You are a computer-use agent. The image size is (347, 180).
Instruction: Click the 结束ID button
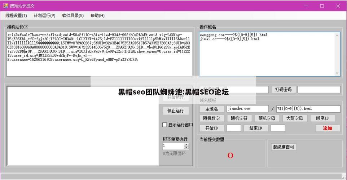click(x=256, y=128)
